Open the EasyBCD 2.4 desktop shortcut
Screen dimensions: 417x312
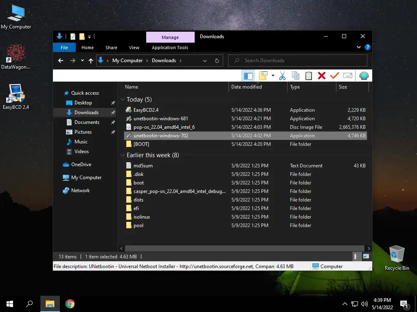click(x=16, y=96)
